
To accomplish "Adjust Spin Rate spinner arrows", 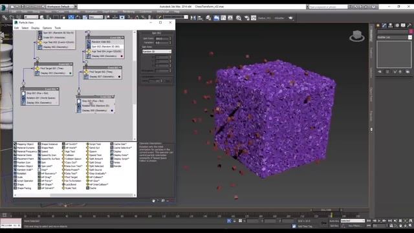I will (170, 39).
